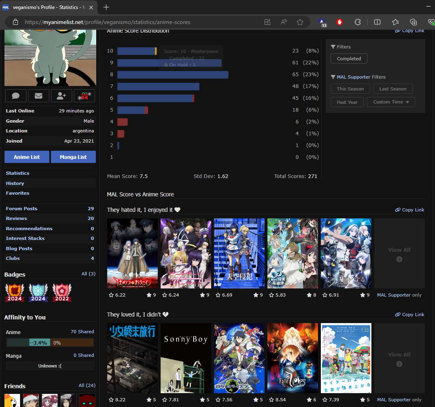
Task: Click the profile avatar picture
Action: point(50,58)
